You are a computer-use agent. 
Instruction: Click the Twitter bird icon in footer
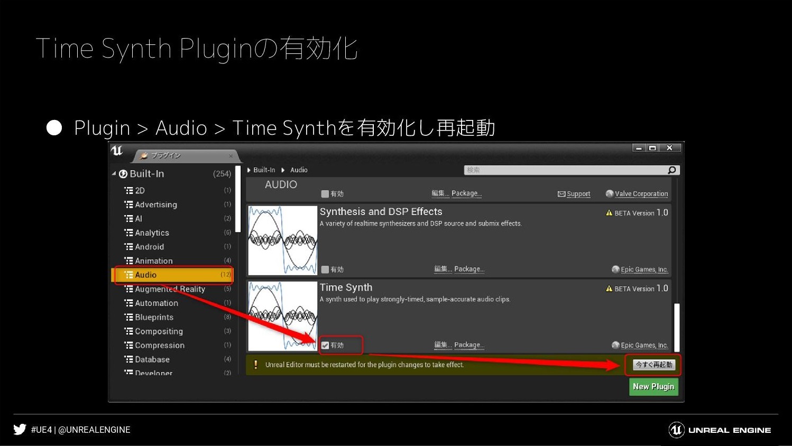point(20,429)
